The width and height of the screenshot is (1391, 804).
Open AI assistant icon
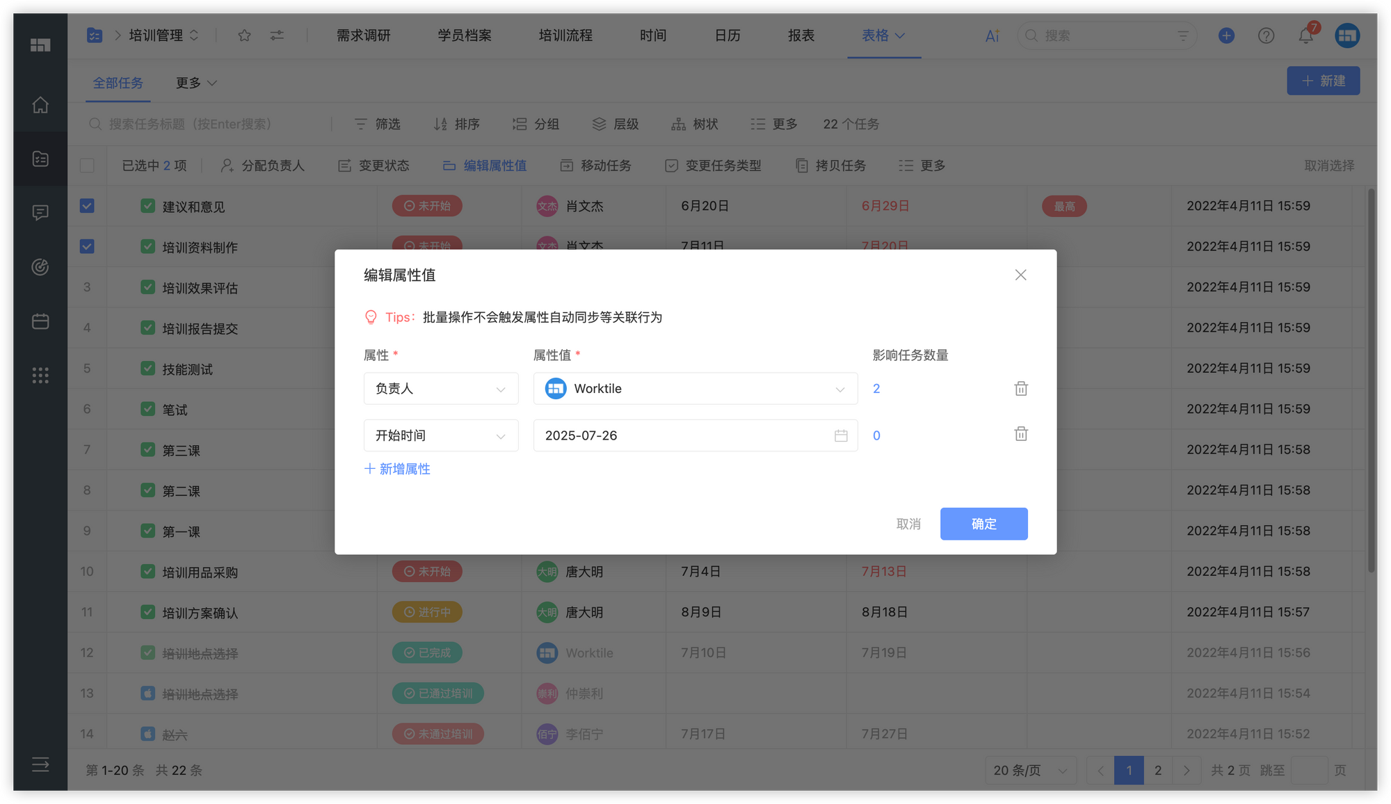coord(992,35)
